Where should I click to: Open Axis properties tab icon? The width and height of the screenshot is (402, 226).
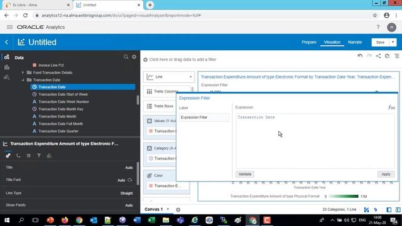[18, 155]
